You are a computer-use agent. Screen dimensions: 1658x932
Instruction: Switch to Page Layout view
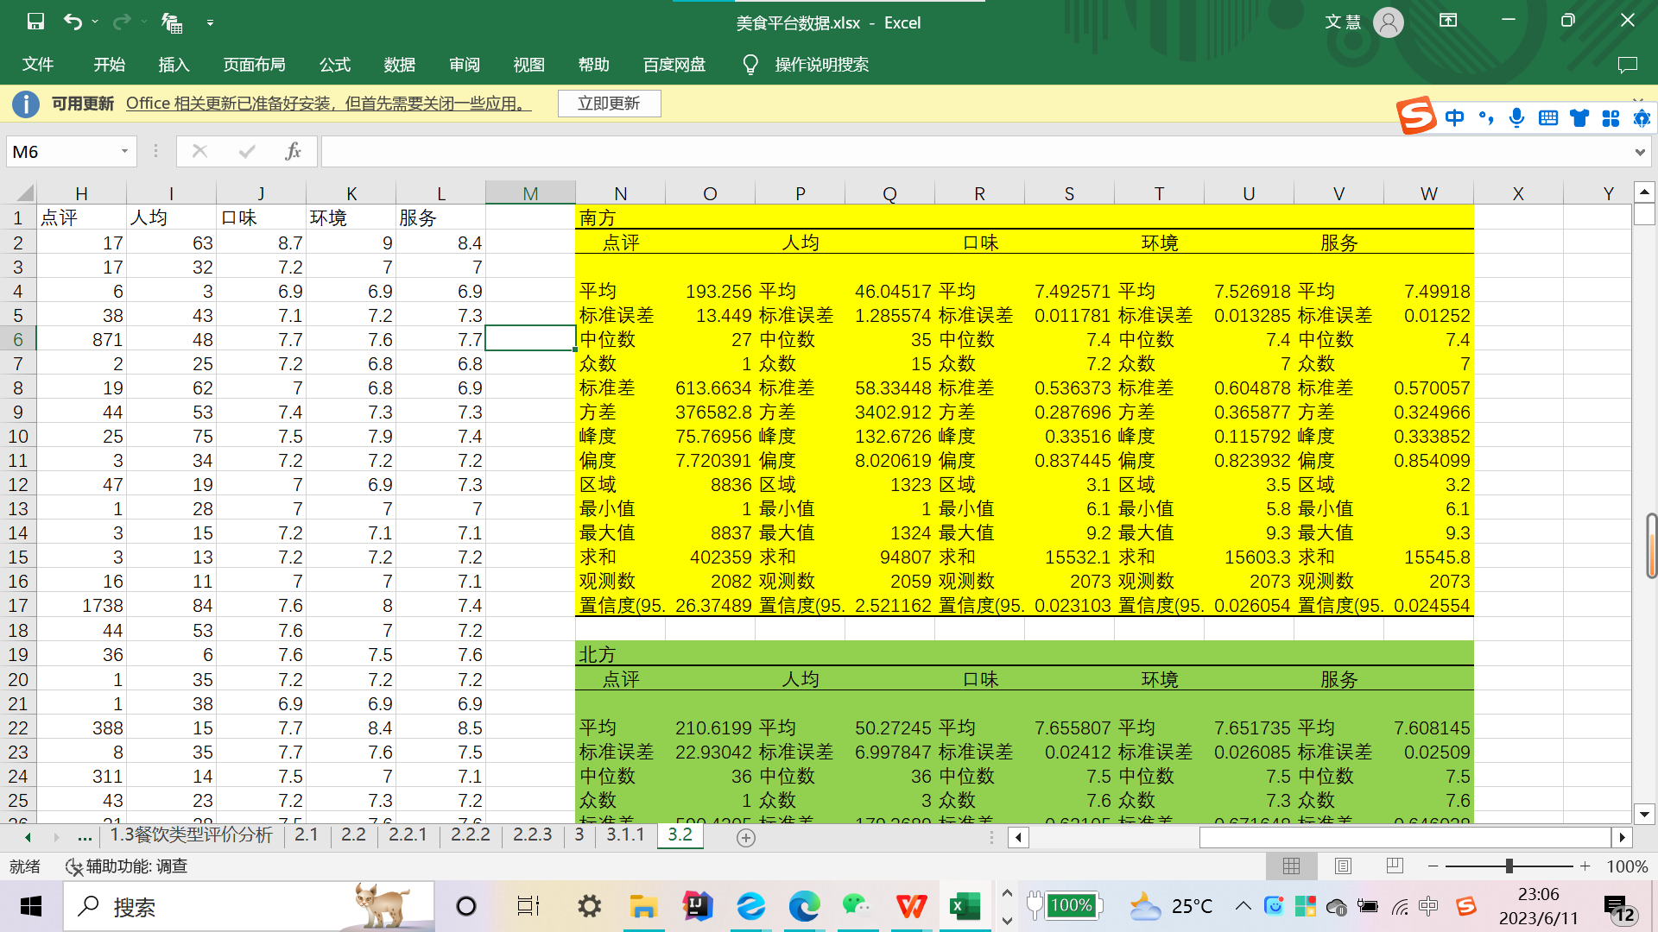pos(1343,866)
